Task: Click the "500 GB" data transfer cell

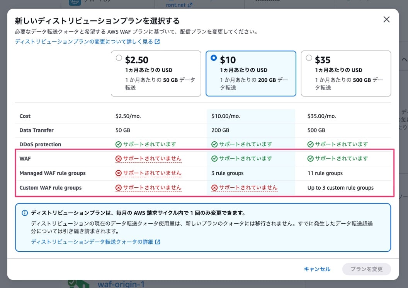Action: (316, 130)
